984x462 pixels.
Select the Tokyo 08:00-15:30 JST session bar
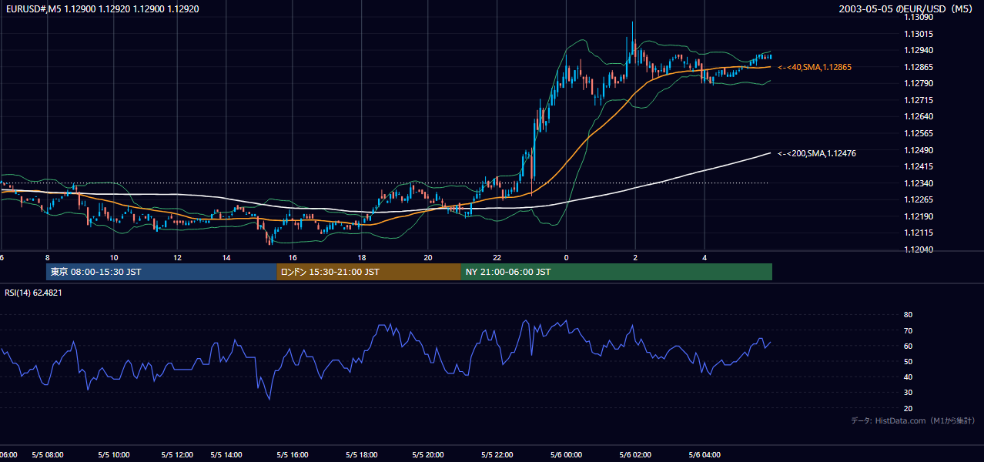click(x=161, y=272)
